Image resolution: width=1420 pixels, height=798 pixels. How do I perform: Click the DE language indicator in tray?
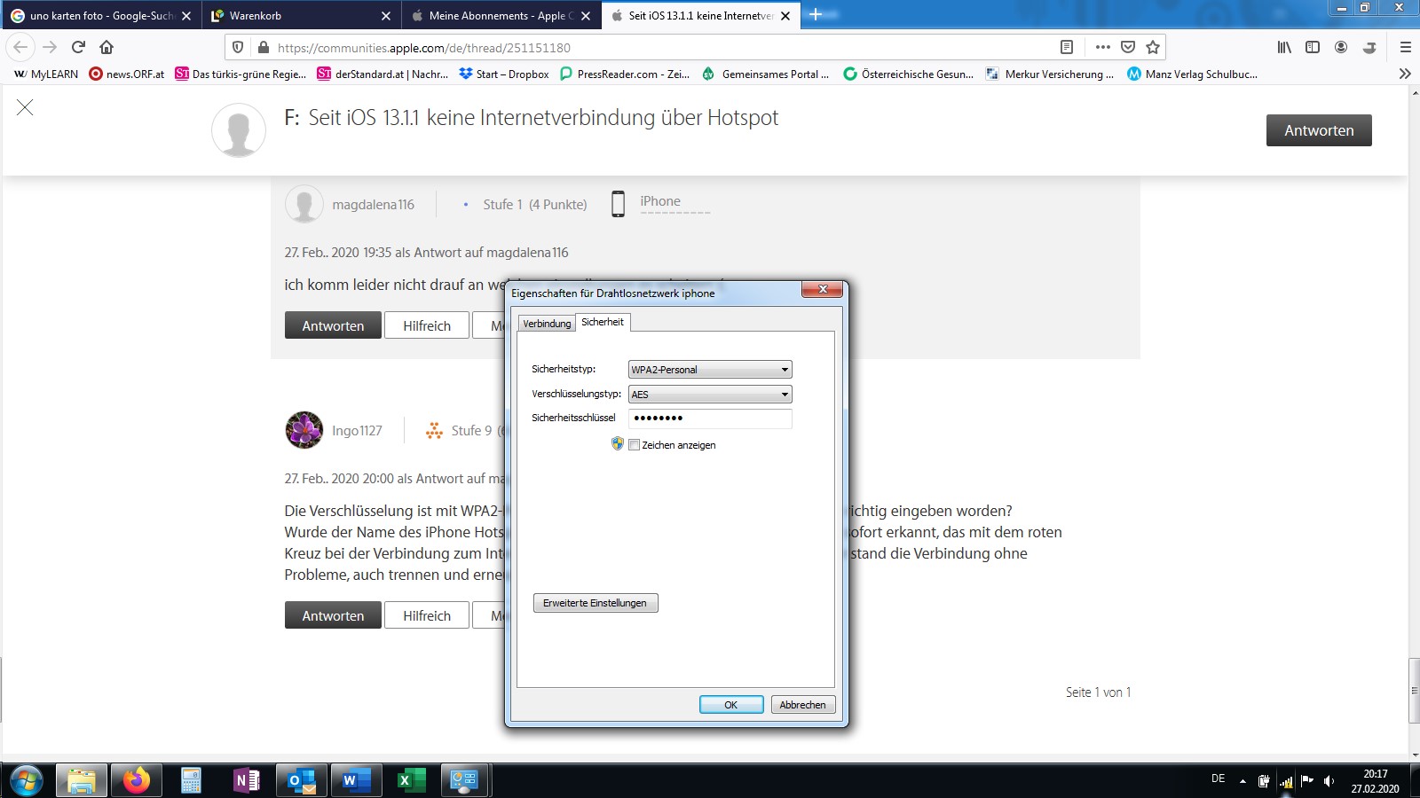click(1218, 778)
